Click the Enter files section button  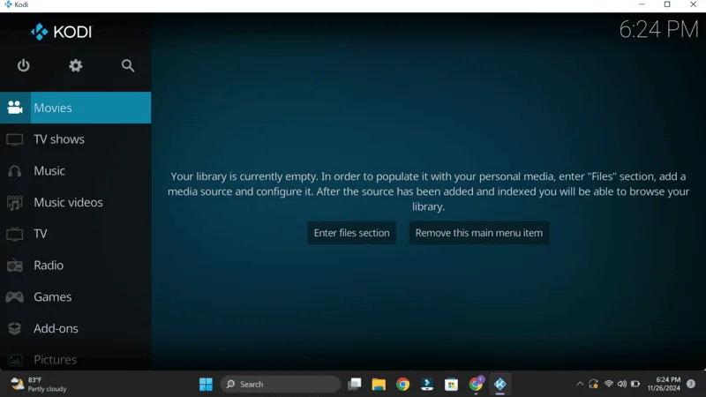coord(351,233)
